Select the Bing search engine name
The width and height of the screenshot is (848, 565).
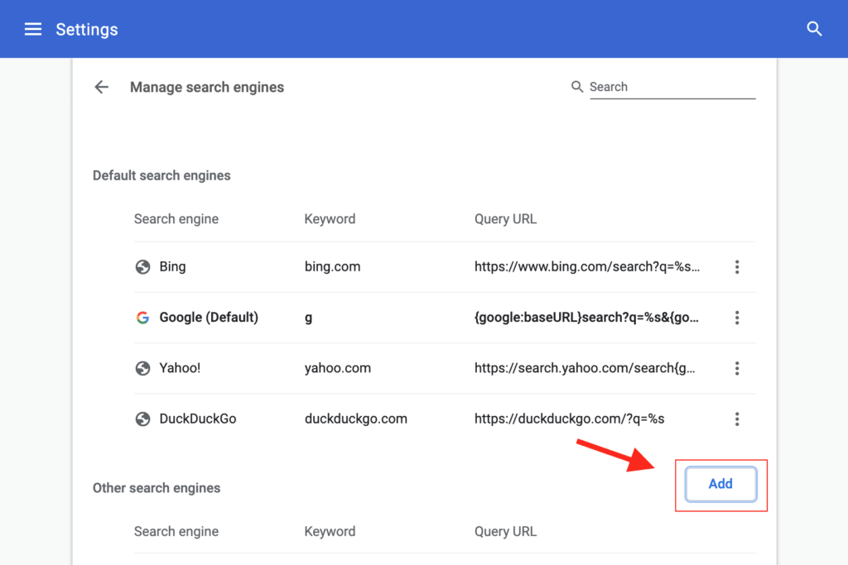tap(172, 267)
